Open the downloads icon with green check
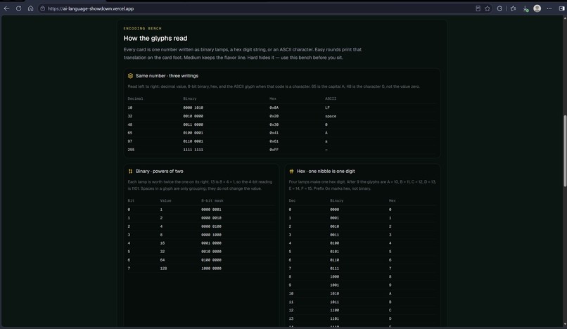 pyautogui.click(x=525, y=8)
